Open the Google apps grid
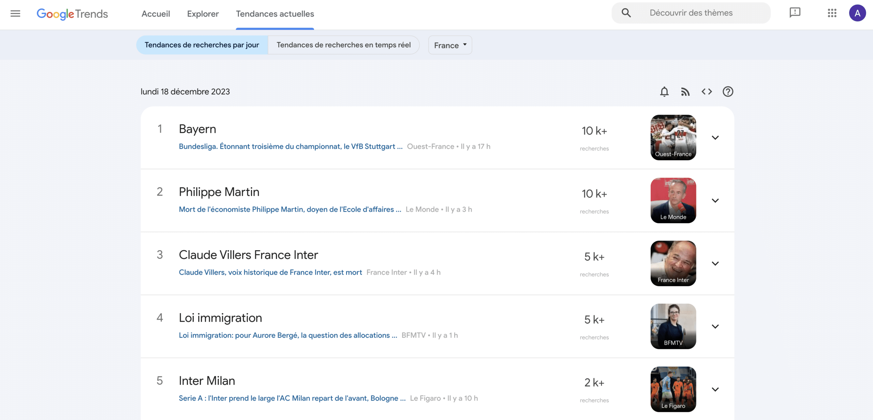873x420 pixels. point(832,13)
